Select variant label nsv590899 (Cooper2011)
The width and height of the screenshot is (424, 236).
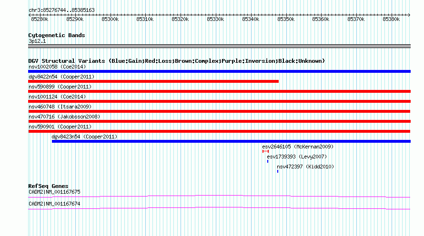pos(60,87)
